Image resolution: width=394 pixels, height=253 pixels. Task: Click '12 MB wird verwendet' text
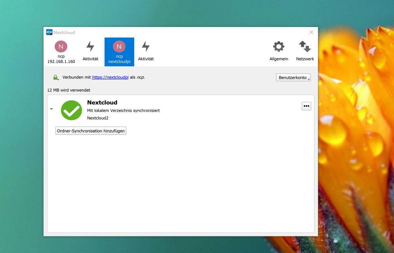(x=69, y=90)
